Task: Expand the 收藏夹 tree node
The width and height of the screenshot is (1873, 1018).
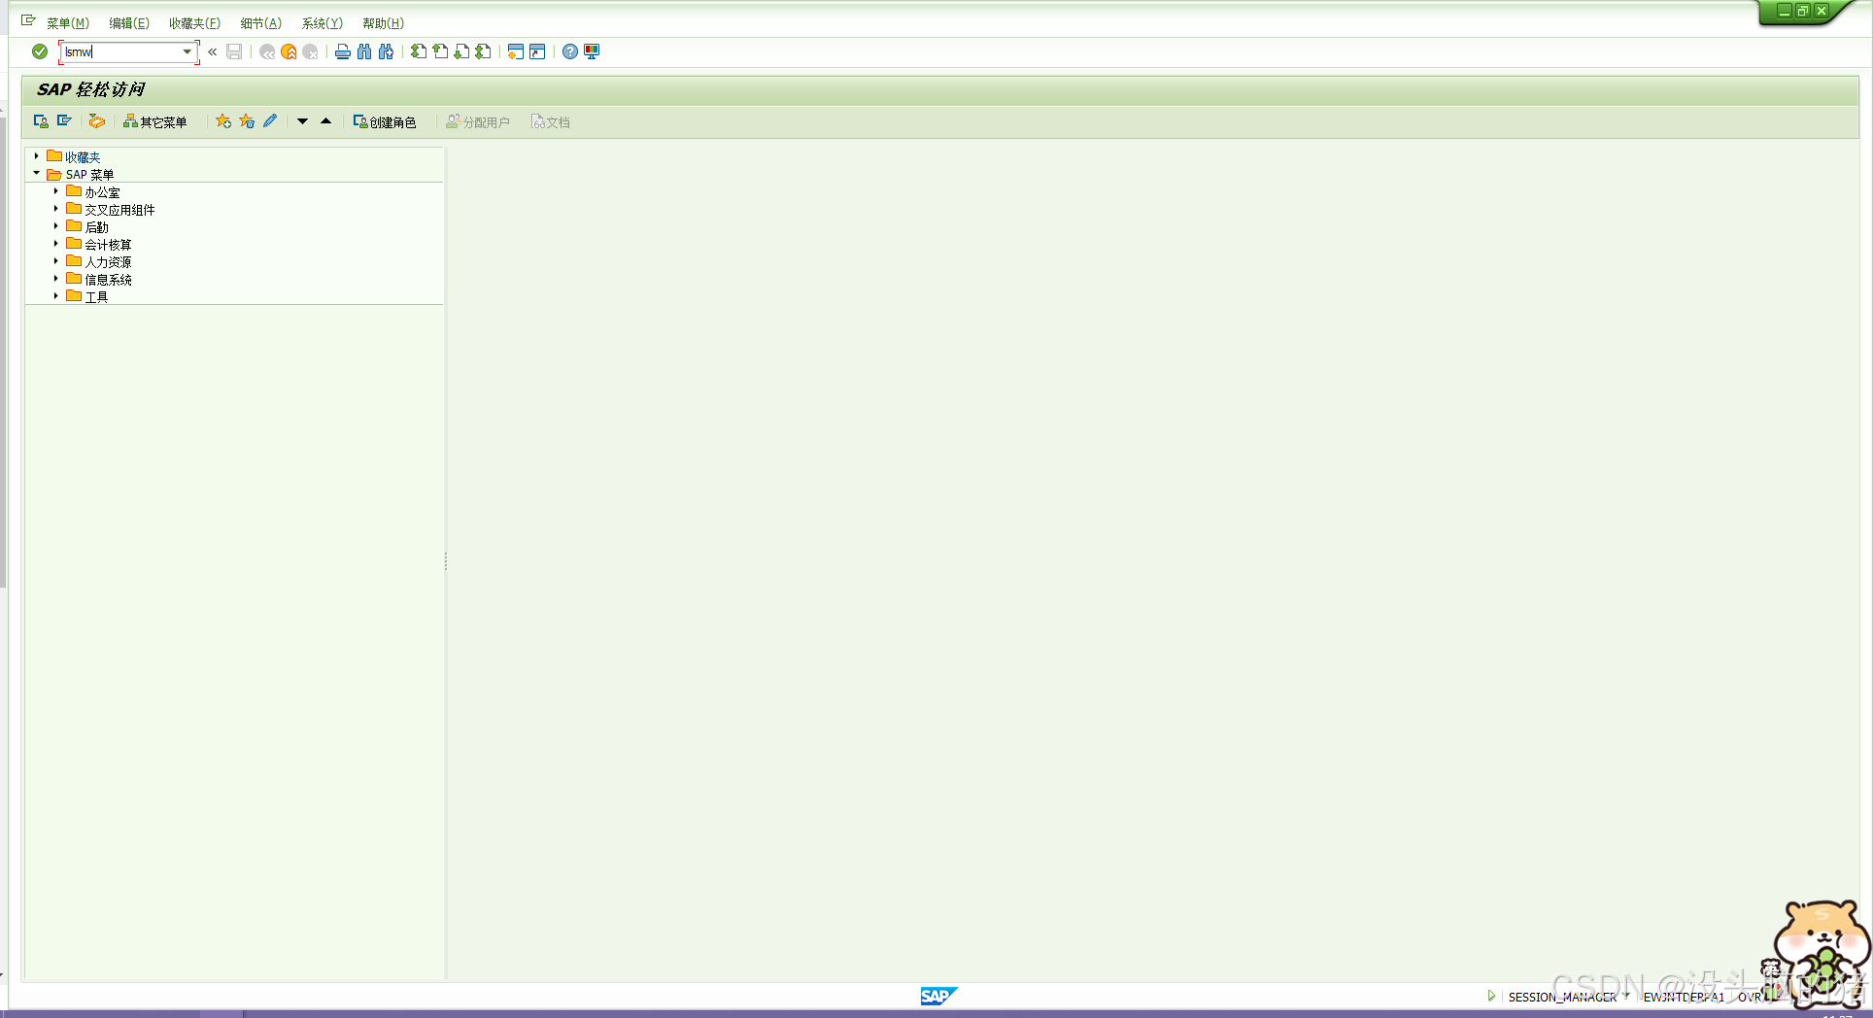Action: tap(37, 156)
